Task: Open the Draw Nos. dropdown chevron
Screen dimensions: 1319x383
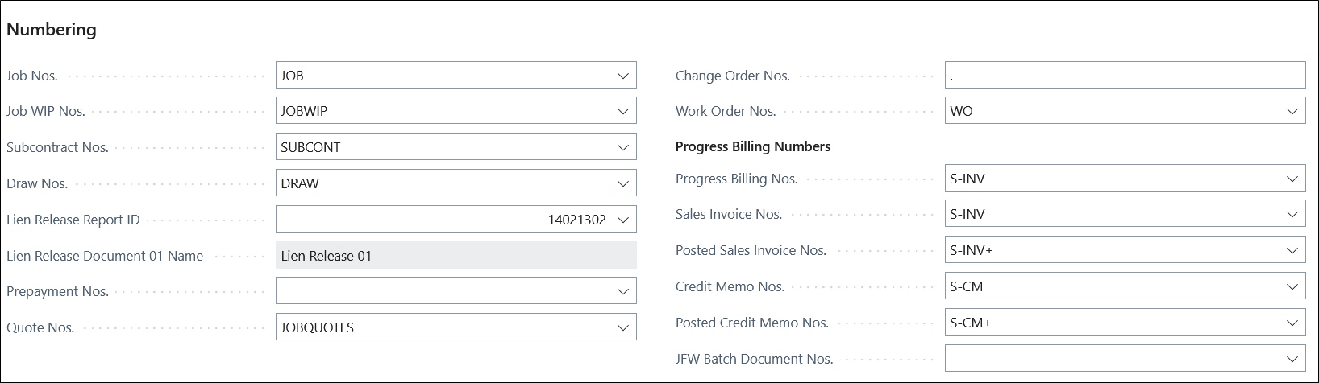Action: tap(622, 183)
